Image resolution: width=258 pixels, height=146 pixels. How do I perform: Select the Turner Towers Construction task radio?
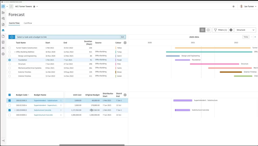10,48
